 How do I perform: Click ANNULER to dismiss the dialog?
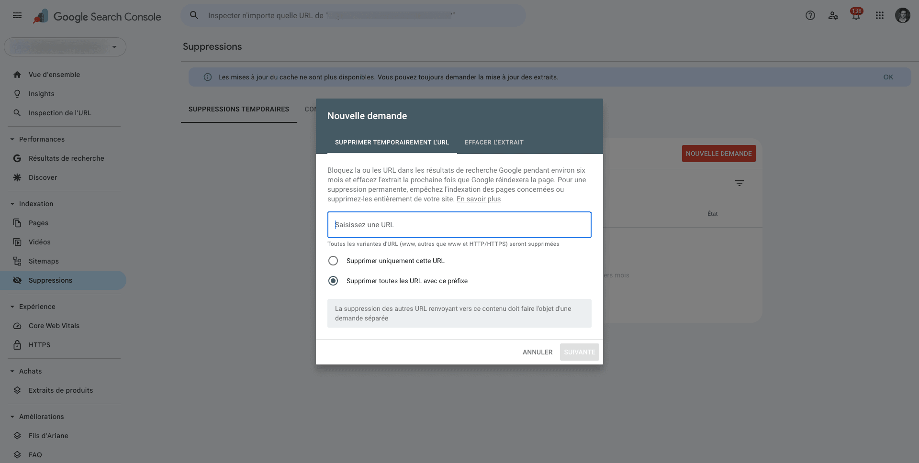tap(537, 352)
